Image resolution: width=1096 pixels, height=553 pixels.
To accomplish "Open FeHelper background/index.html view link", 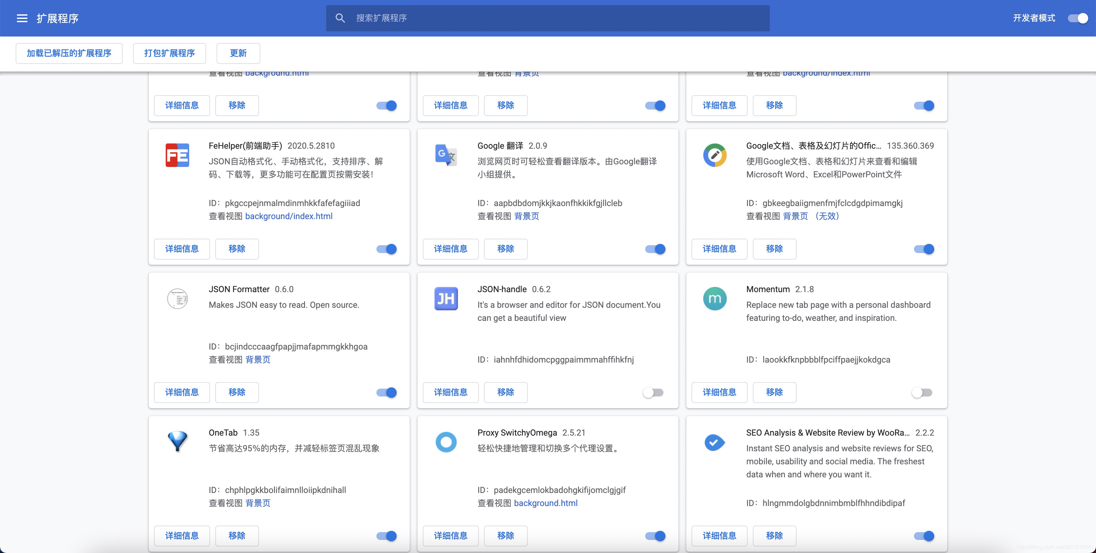I will tap(288, 217).
